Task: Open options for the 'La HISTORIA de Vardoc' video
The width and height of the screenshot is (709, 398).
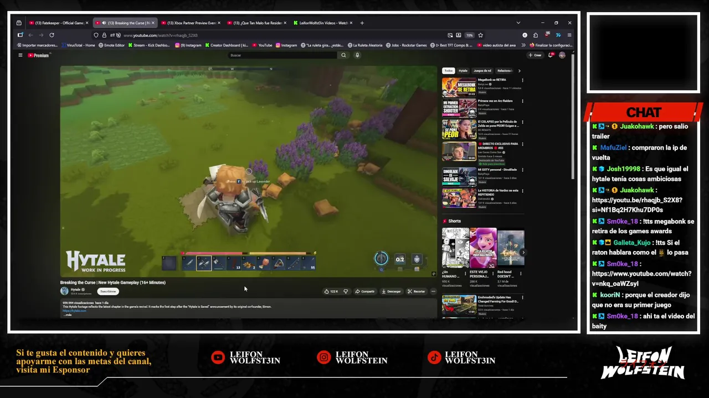Action: [x=522, y=191]
